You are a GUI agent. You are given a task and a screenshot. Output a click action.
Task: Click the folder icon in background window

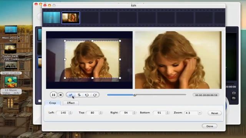point(234,98)
